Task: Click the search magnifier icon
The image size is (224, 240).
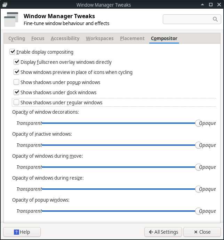Action: click(215, 19)
